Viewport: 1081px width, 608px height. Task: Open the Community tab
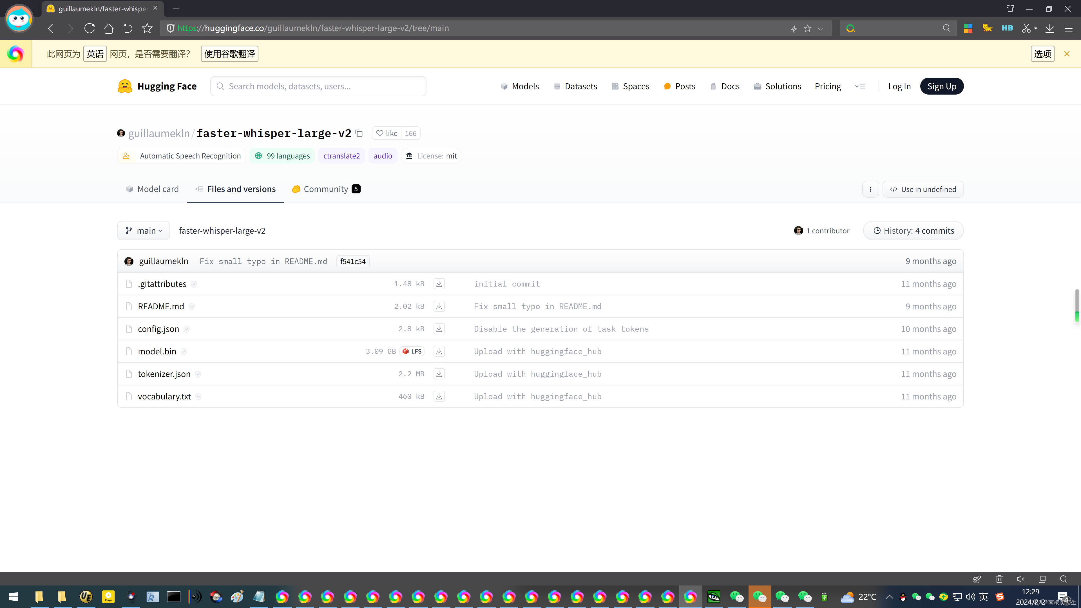coord(326,189)
